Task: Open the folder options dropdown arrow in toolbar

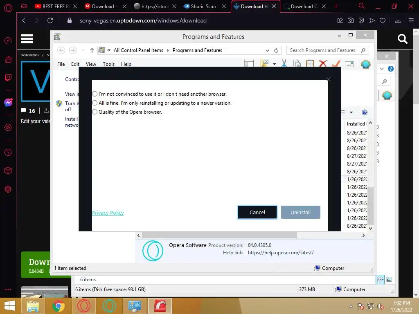Action: click(x=275, y=64)
